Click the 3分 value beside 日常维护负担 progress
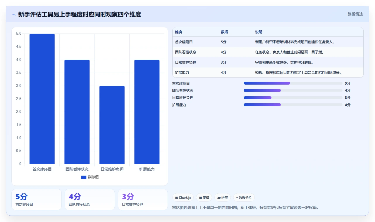This screenshot has height=222, width=375. coord(348,98)
